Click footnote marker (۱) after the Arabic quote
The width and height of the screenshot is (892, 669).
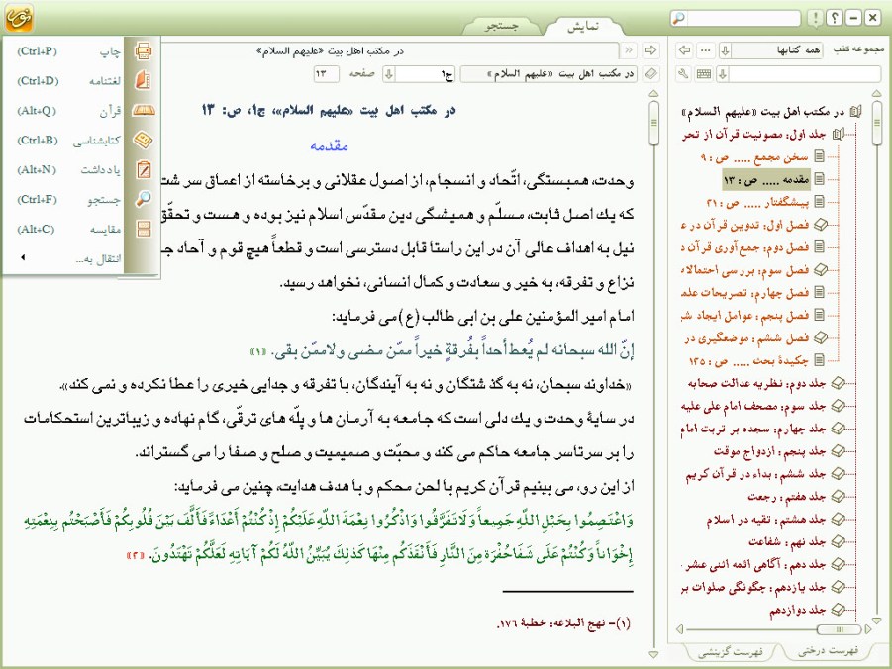tap(258, 352)
